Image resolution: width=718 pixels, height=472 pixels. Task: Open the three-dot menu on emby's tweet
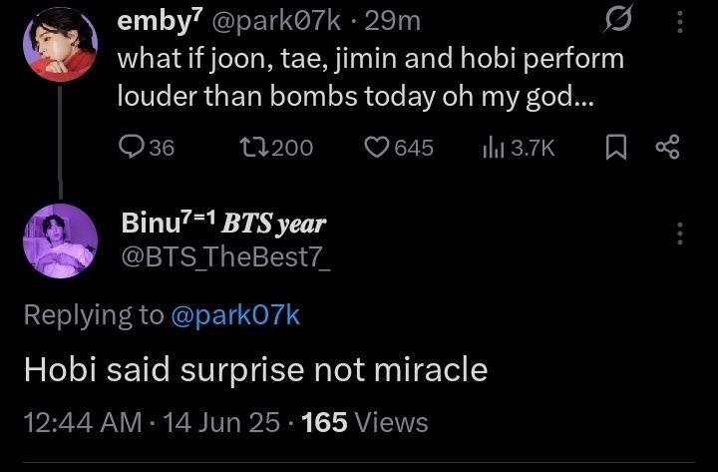(x=680, y=22)
